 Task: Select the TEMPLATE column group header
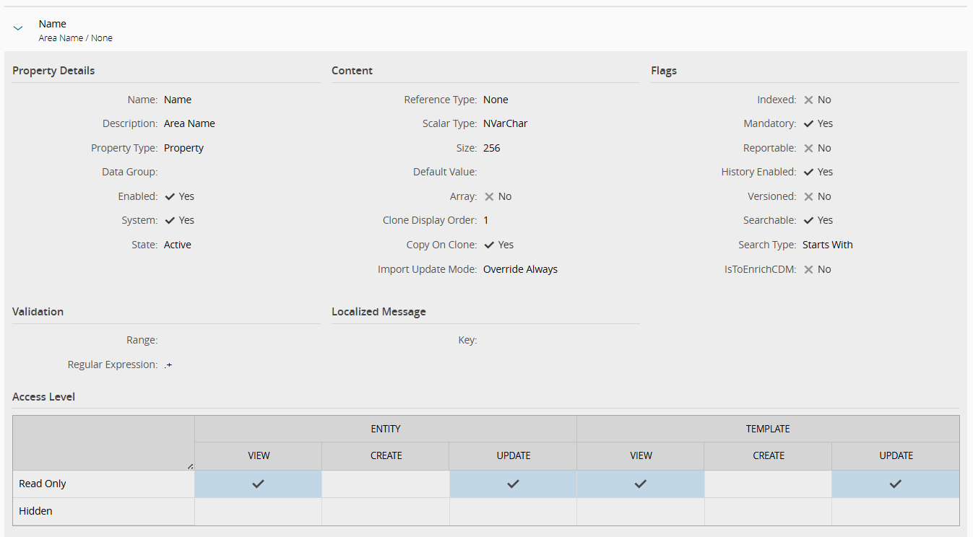(768, 429)
